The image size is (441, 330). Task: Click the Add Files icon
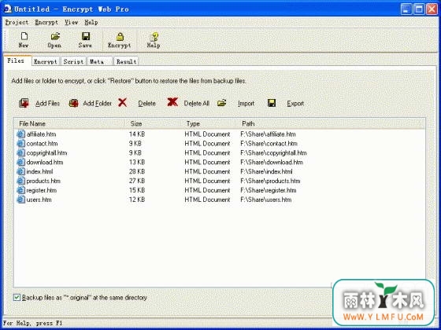24,103
